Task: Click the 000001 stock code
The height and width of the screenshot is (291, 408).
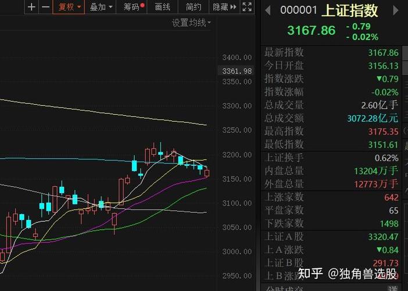Action: pyautogui.click(x=298, y=10)
